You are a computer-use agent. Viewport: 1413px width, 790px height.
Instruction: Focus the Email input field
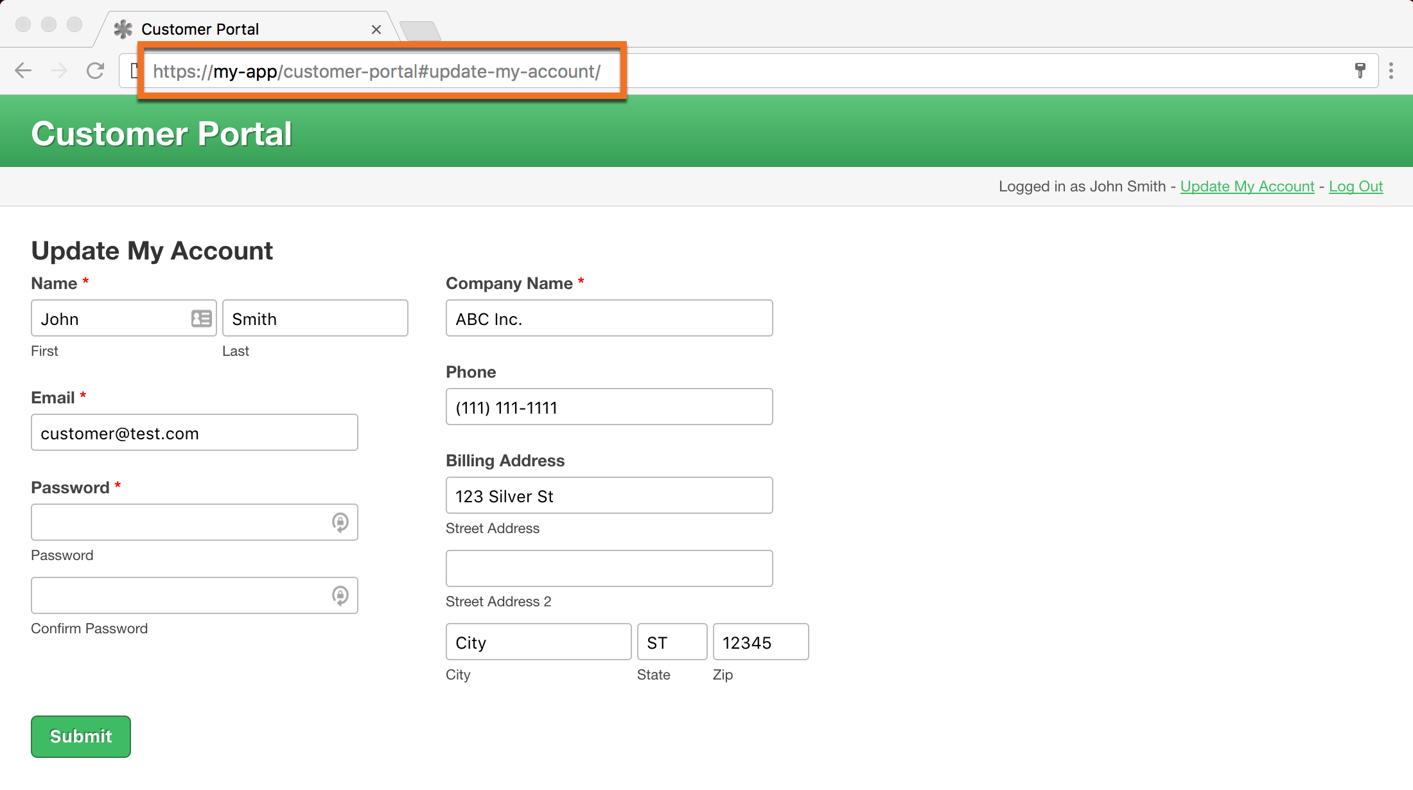(x=194, y=433)
